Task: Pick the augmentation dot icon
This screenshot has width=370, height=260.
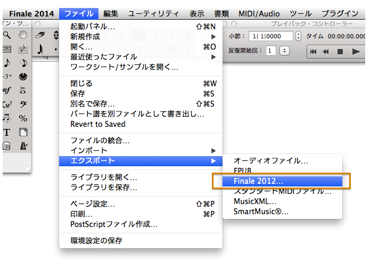Action: [x=56, y=50]
